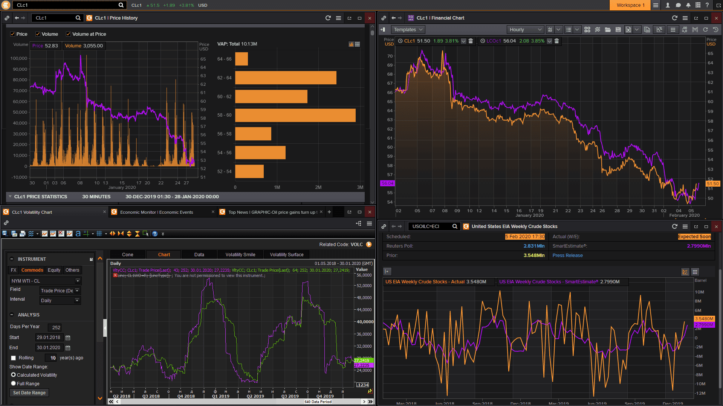
Task: Select the text annotation tool in volatility chart
Action: tap(78, 234)
